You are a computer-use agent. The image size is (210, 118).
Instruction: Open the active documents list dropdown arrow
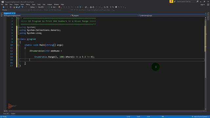[206, 13]
